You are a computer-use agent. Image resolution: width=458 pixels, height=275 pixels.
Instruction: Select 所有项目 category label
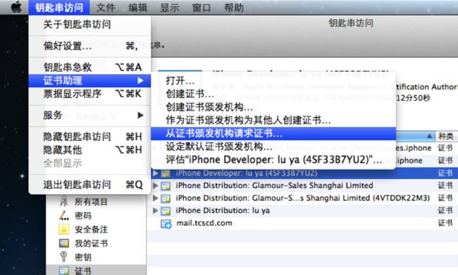91,202
